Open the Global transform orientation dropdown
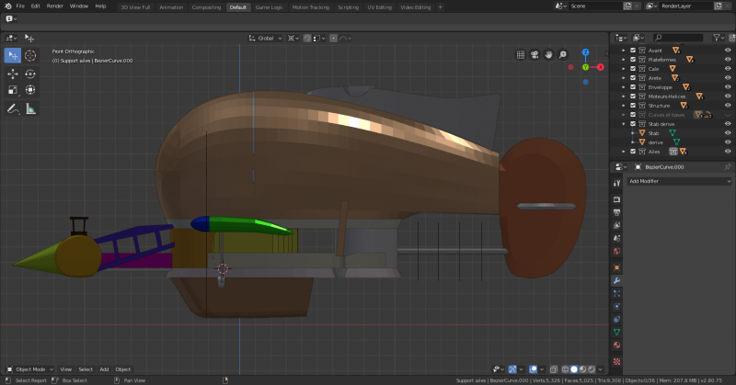 (x=266, y=39)
